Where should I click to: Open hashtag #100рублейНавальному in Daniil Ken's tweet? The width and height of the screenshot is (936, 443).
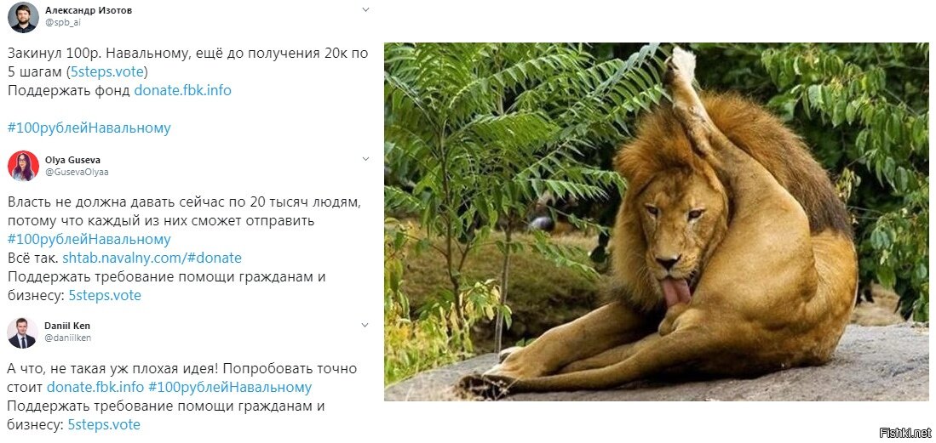pos(230,387)
